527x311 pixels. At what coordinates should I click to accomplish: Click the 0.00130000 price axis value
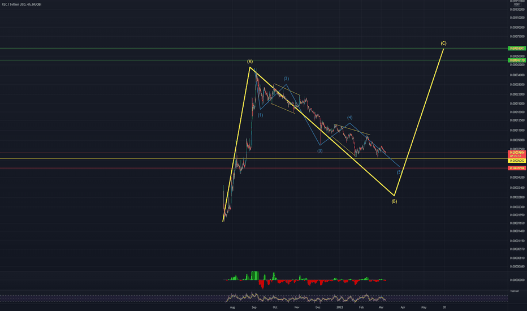[x=517, y=10]
